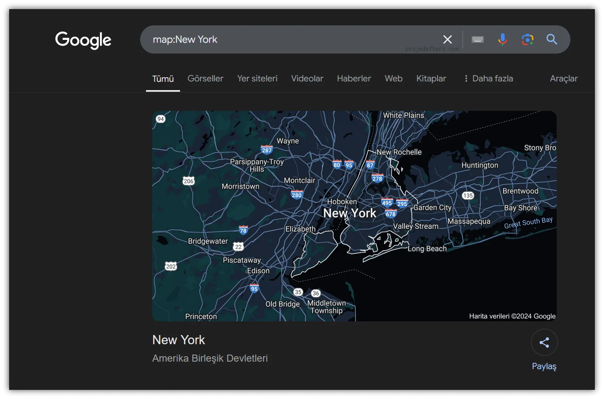Clear the search box with the X icon
The width and height of the screenshot is (604, 399).
pyautogui.click(x=447, y=39)
